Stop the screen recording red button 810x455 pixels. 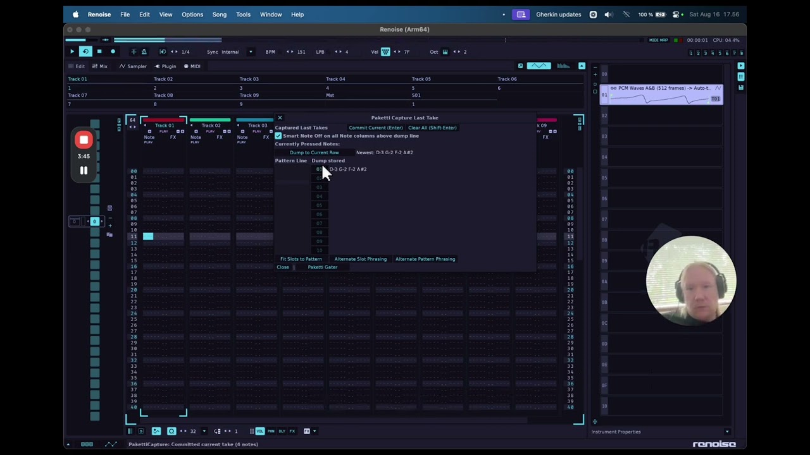tap(84, 140)
